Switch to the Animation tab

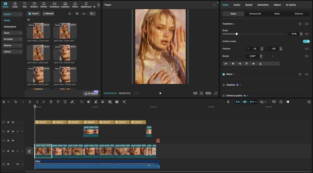pos(263,5)
